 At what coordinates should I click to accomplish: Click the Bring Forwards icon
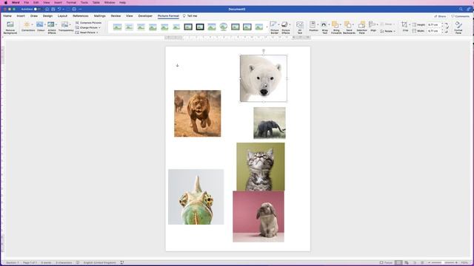coord(335,24)
